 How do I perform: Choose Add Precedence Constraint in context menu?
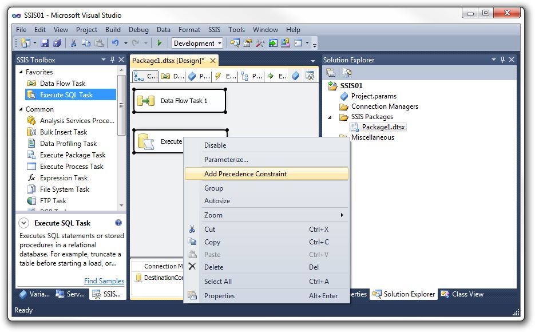[267, 173]
